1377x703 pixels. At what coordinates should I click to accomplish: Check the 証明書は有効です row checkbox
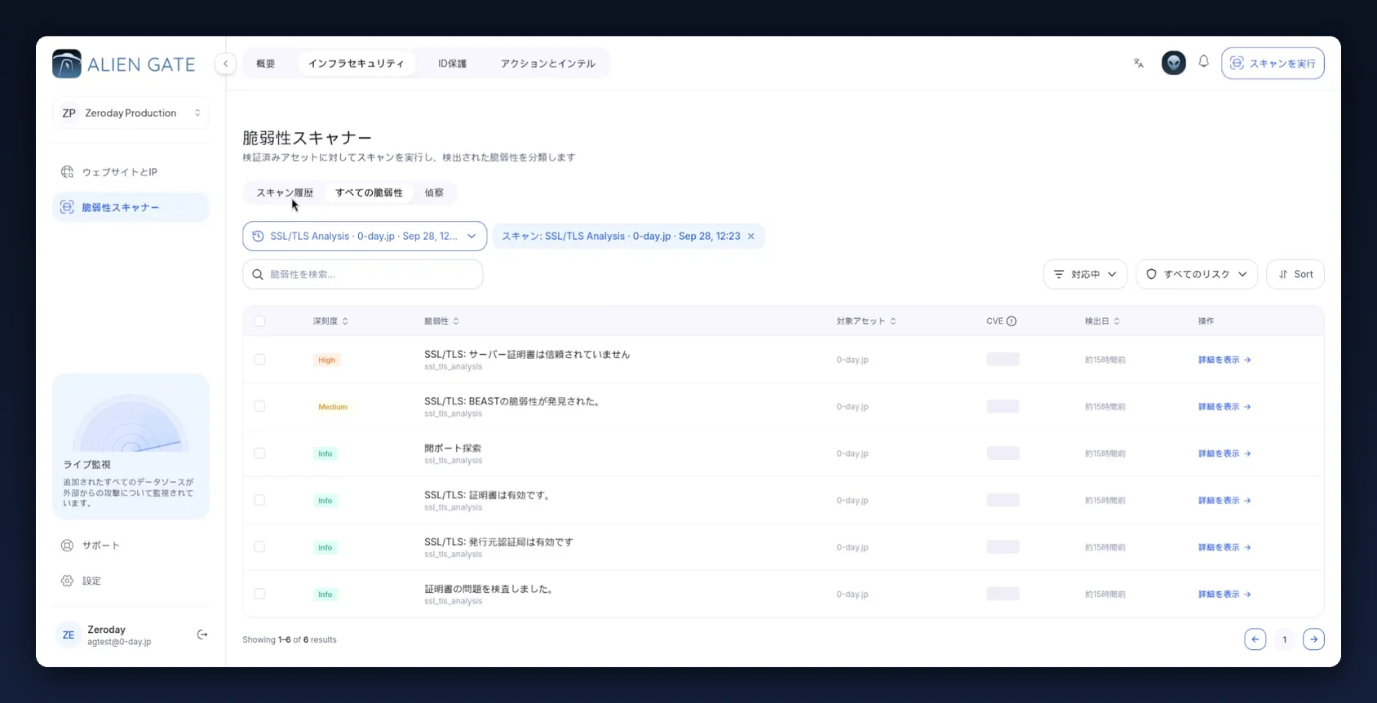259,500
